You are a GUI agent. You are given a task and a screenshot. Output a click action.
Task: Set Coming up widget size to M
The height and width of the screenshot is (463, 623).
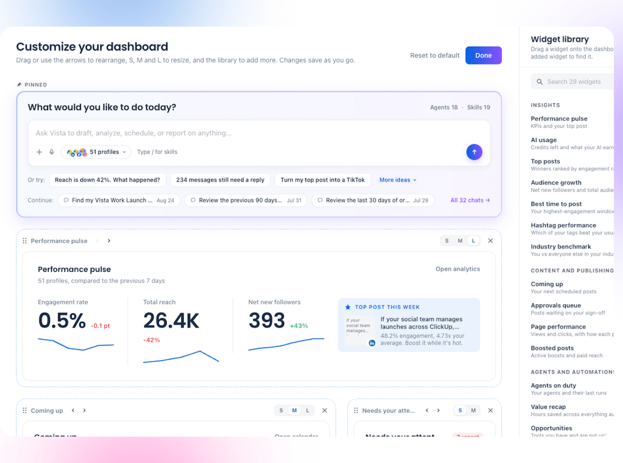[x=294, y=411]
